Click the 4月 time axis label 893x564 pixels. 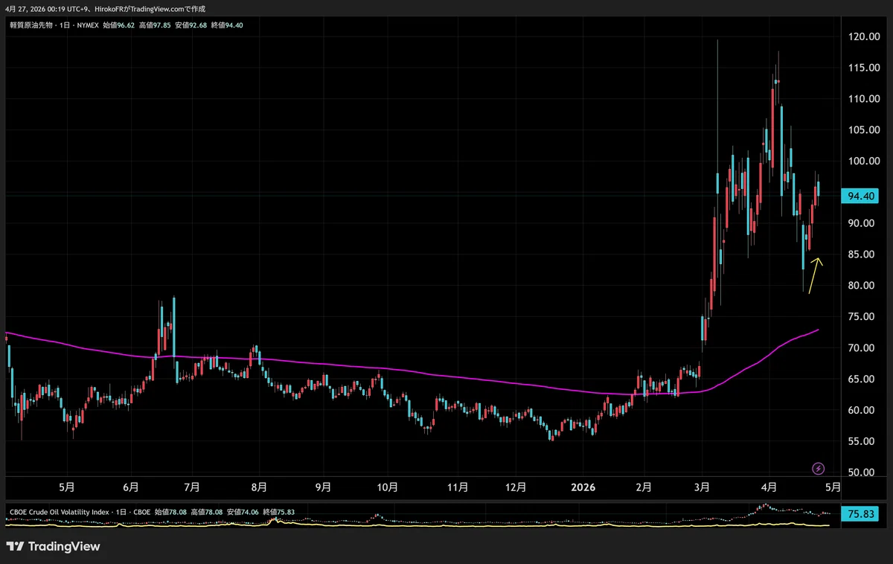tap(768, 488)
